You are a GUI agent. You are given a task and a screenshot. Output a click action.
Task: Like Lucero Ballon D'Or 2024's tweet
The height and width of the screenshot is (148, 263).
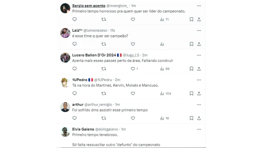click(133, 69)
